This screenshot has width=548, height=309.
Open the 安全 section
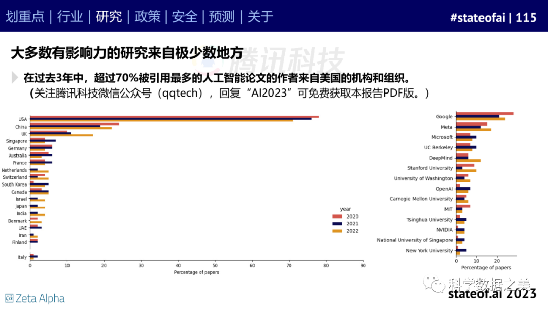(x=185, y=17)
